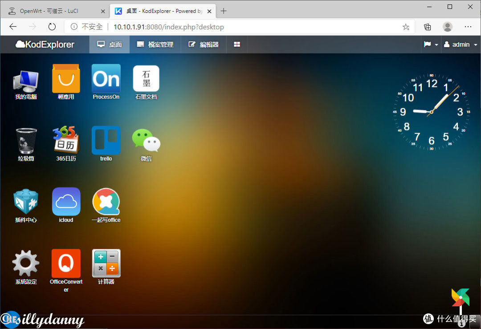Click the favorites star in the address bar
481x329 pixels.
pos(406,27)
